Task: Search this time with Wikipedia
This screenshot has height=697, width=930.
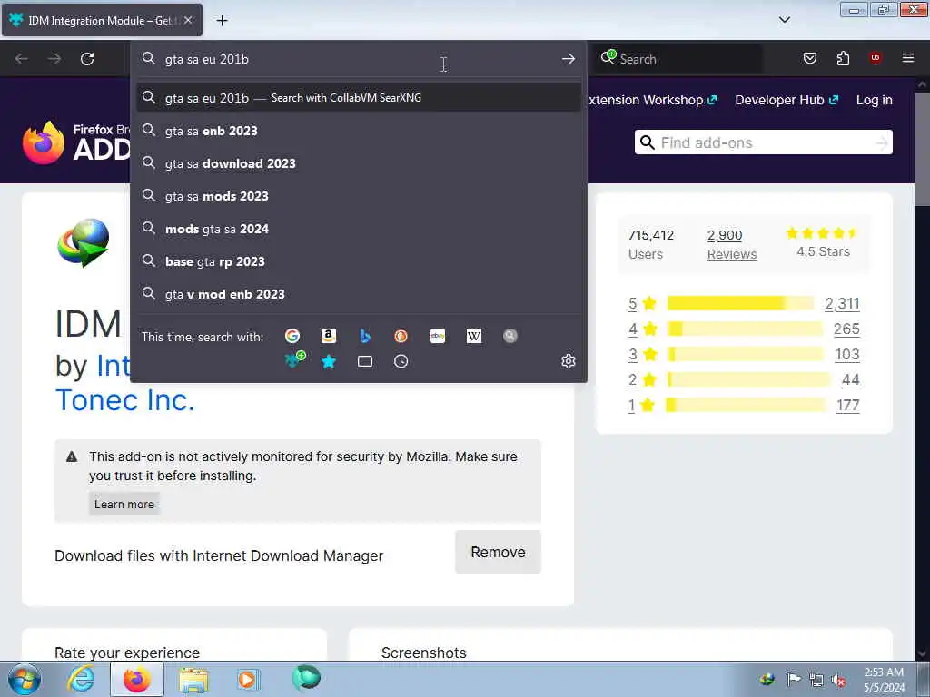Action: point(474,336)
